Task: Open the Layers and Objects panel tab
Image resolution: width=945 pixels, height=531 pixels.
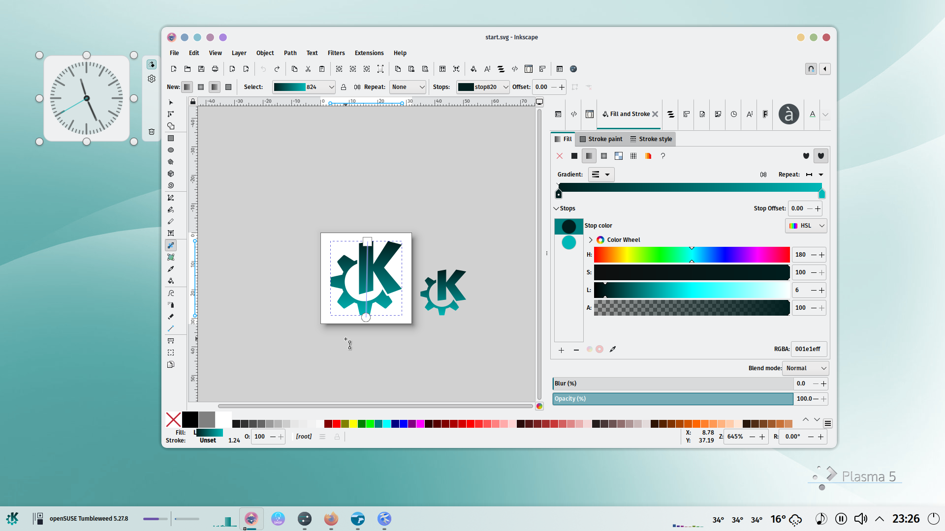Action: (x=670, y=114)
